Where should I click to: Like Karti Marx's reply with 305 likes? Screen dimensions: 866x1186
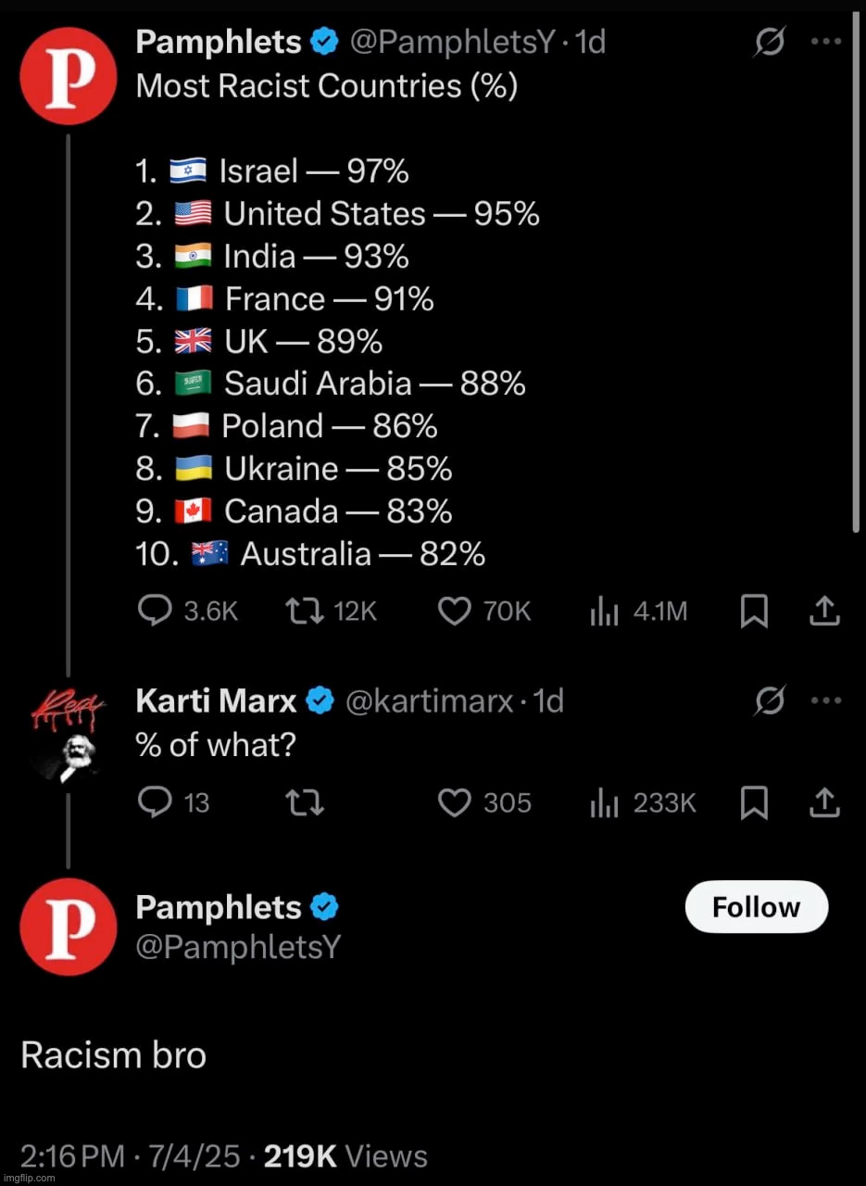pyautogui.click(x=454, y=802)
